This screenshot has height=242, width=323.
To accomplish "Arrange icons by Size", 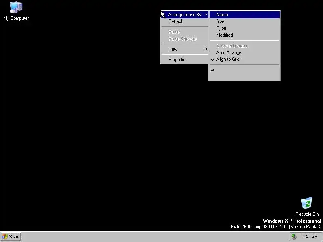I will tap(245, 21).
